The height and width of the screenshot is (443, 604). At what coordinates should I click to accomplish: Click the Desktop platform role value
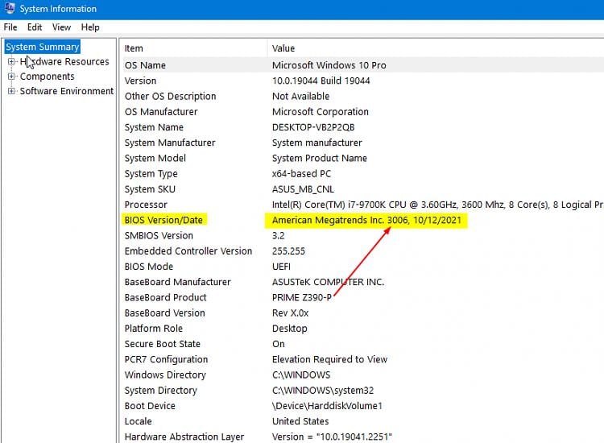tap(290, 329)
